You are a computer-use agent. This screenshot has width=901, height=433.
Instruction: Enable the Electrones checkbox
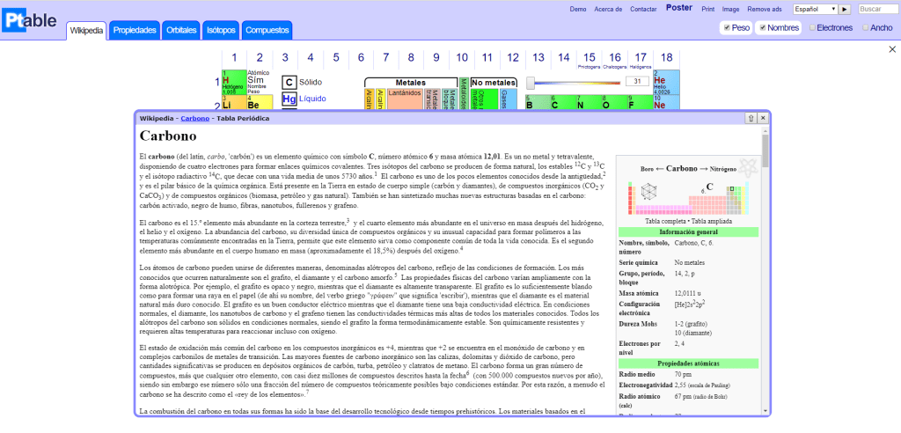[812, 28]
